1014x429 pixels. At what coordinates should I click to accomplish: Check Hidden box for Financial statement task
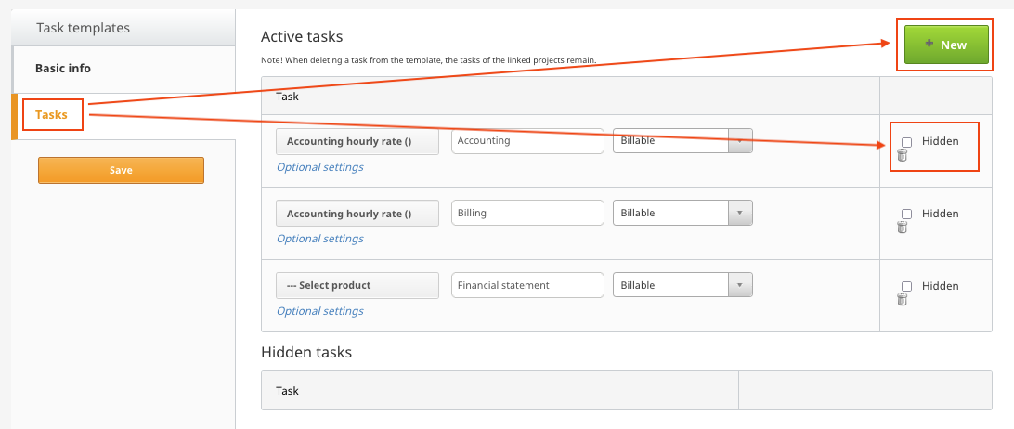[907, 286]
